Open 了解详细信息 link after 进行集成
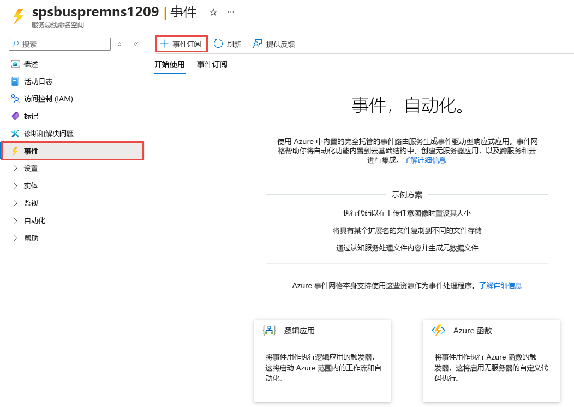574x407 pixels. pos(424,160)
